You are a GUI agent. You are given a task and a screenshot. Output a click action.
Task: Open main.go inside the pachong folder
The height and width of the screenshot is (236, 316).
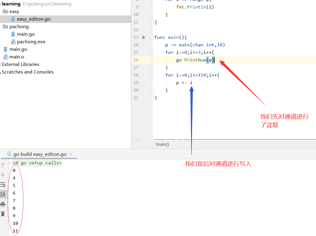pyautogui.click(x=26, y=34)
